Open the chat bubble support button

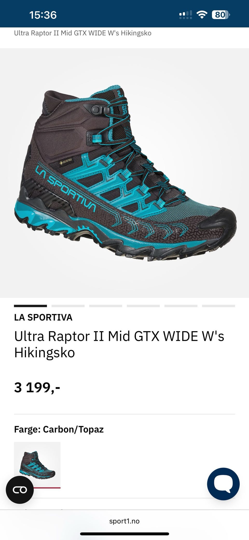pyautogui.click(x=223, y=484)
